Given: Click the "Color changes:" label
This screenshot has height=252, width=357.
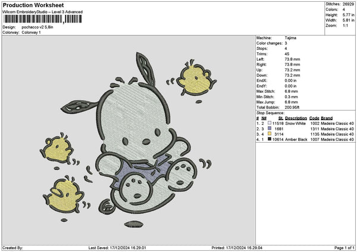Looking at the screenshot, I should [270, 43].
